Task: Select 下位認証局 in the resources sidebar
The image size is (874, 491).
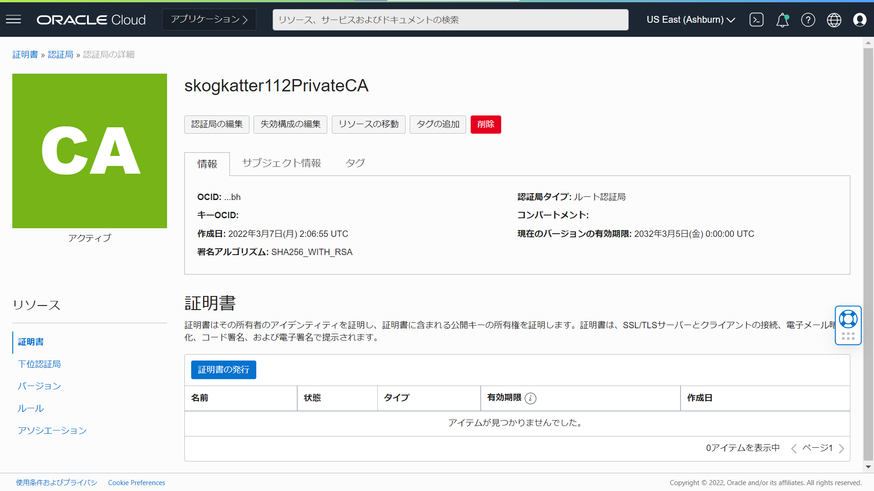Action: click(39, 364)
